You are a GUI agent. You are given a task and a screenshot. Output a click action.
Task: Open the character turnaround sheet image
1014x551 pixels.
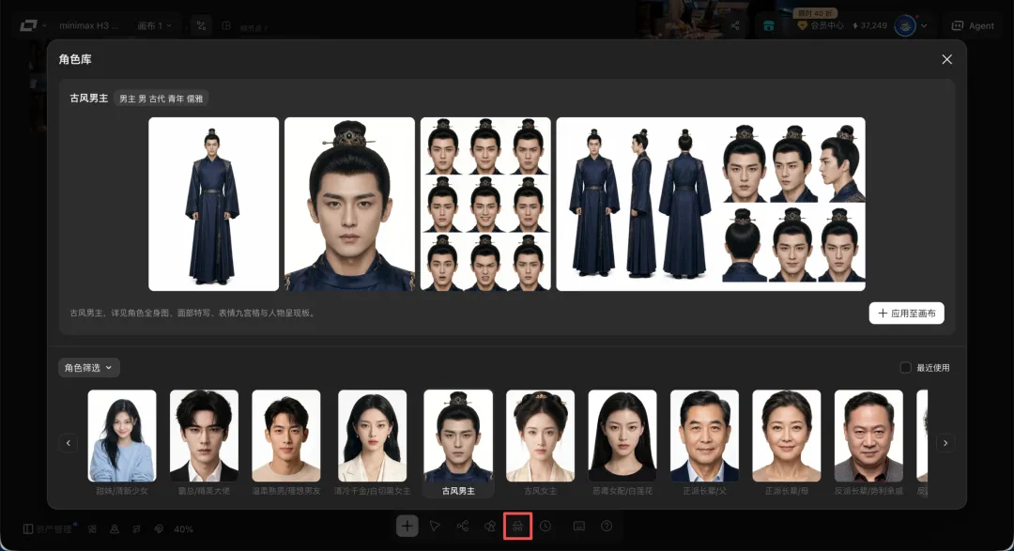[711, 204]
